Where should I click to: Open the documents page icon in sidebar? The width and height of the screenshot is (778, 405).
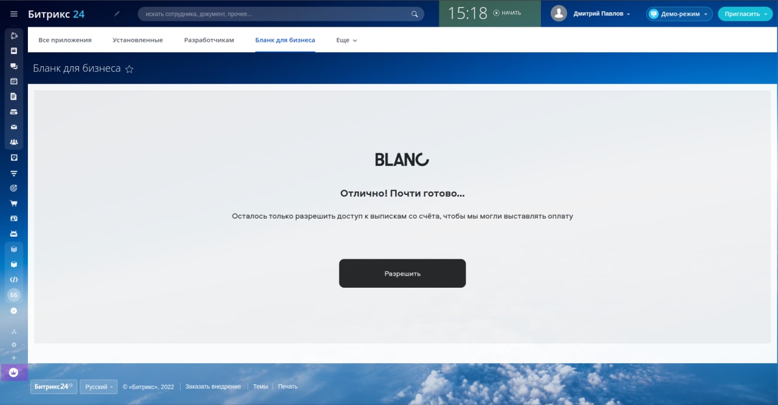pos(14,97)
